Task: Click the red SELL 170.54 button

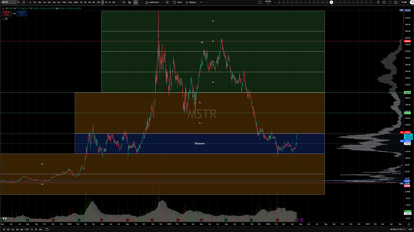Action: point(7,13)
